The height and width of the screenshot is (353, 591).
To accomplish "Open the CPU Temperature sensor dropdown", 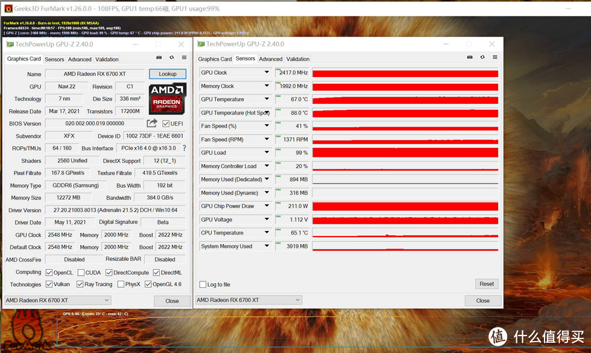I will (x=267, y=233).
